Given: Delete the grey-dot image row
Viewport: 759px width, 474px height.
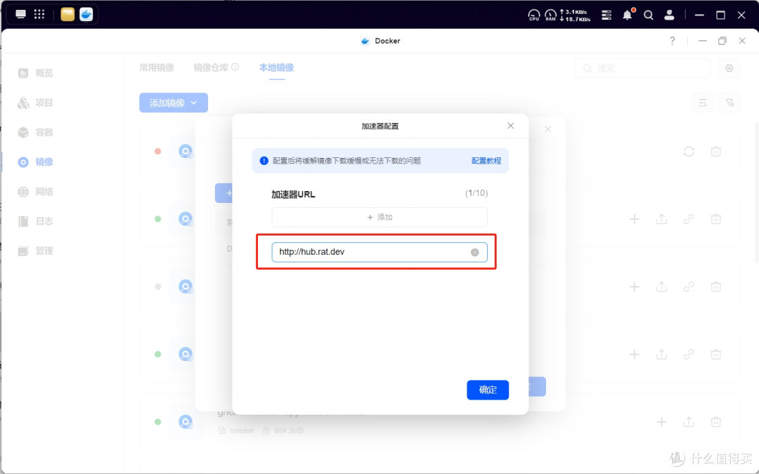Looking at the screenshot, I should pyautogui.click(x=715, y=287).
